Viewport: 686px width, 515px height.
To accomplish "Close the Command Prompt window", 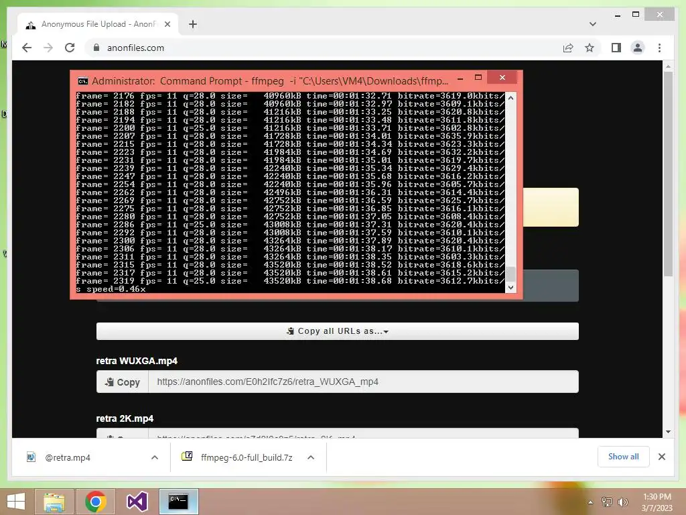I will 502,78.
